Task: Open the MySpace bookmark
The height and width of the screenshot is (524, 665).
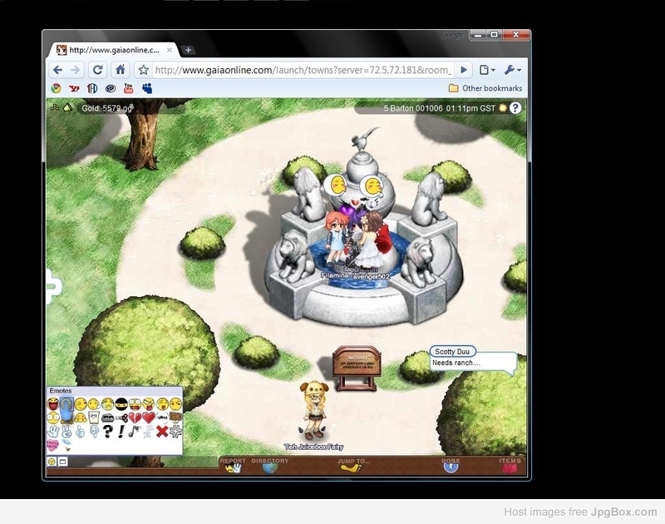Action: point(147,88)
